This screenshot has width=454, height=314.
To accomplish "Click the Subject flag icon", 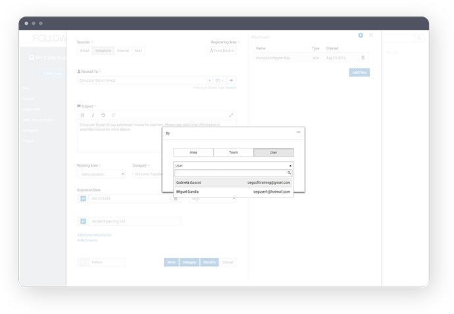I will point(79,106).
